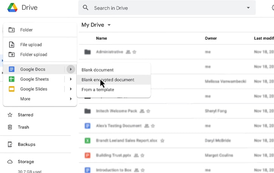Click the Sales Report Excel icon
The width and height of the screenshot is (274, 173).
click(88, 141)
